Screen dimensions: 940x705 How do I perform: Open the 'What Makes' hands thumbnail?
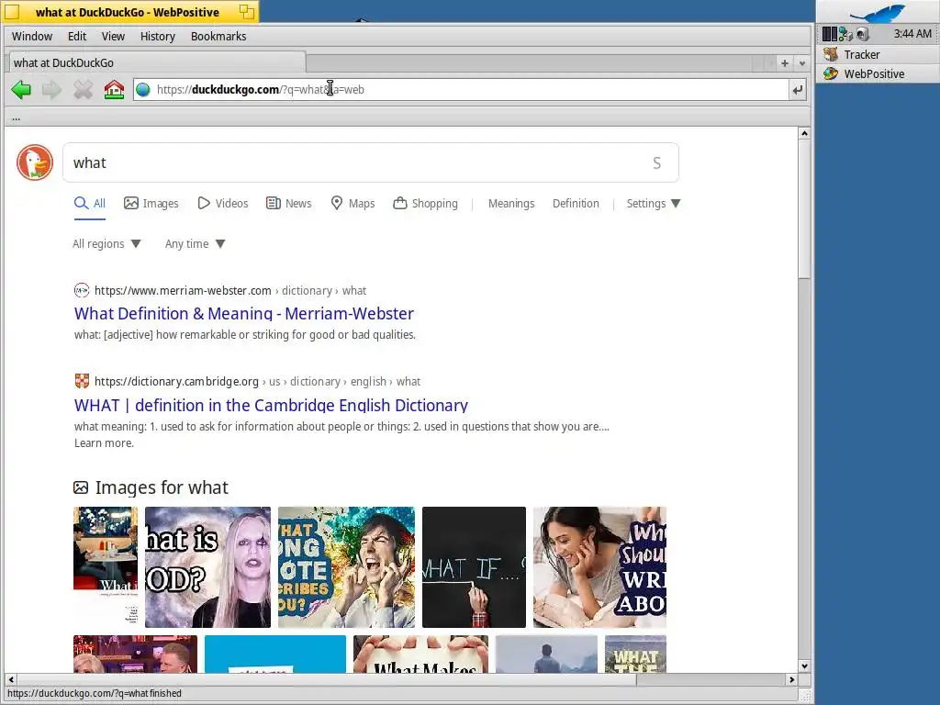[x=420, y=654]
